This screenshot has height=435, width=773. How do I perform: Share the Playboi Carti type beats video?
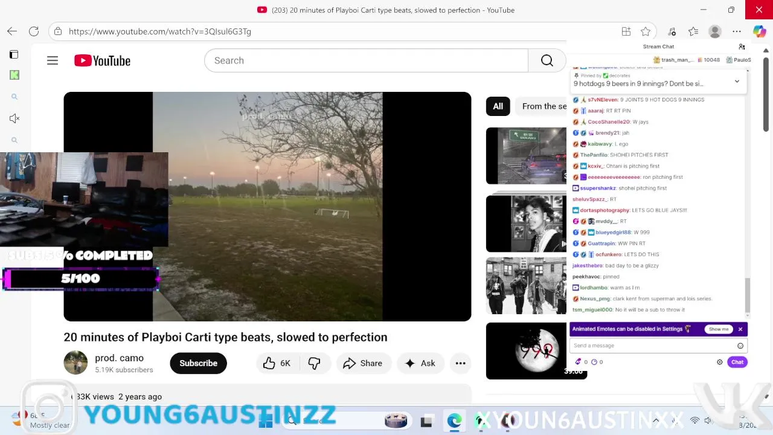(364, 363)
